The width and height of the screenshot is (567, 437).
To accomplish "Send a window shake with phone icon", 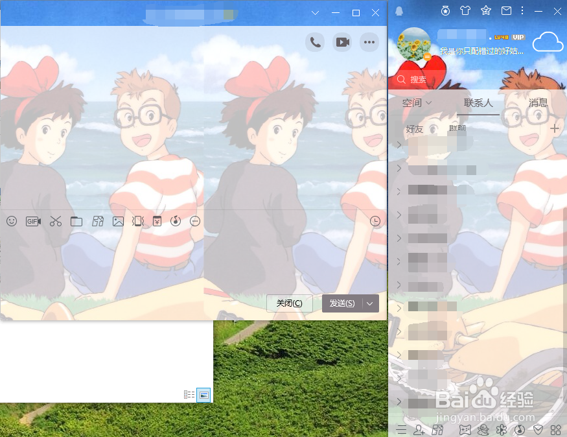I will tap(138, 221).
